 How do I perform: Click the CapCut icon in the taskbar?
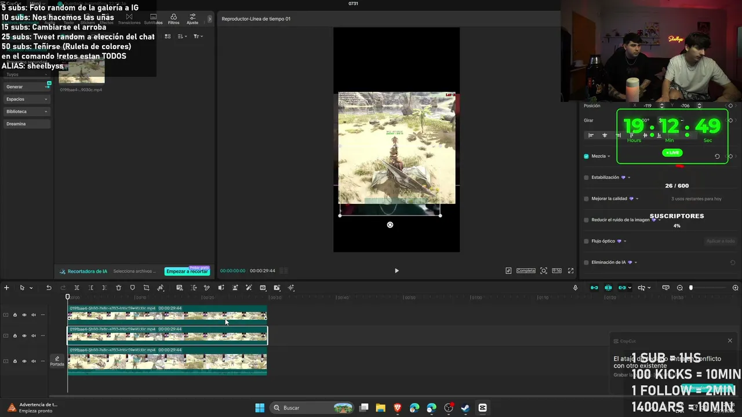482,408
